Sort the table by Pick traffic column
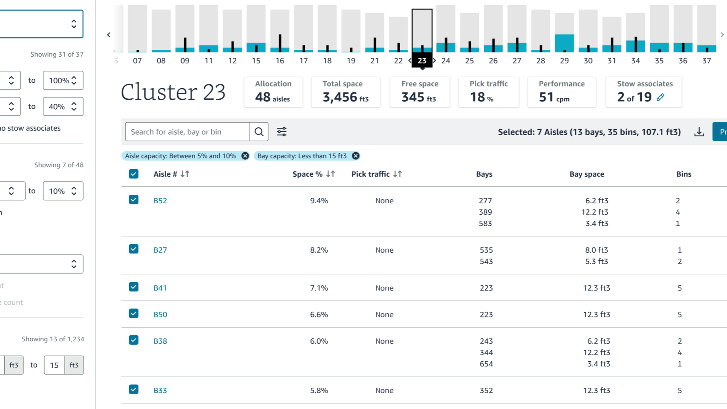 click(398, 174)
